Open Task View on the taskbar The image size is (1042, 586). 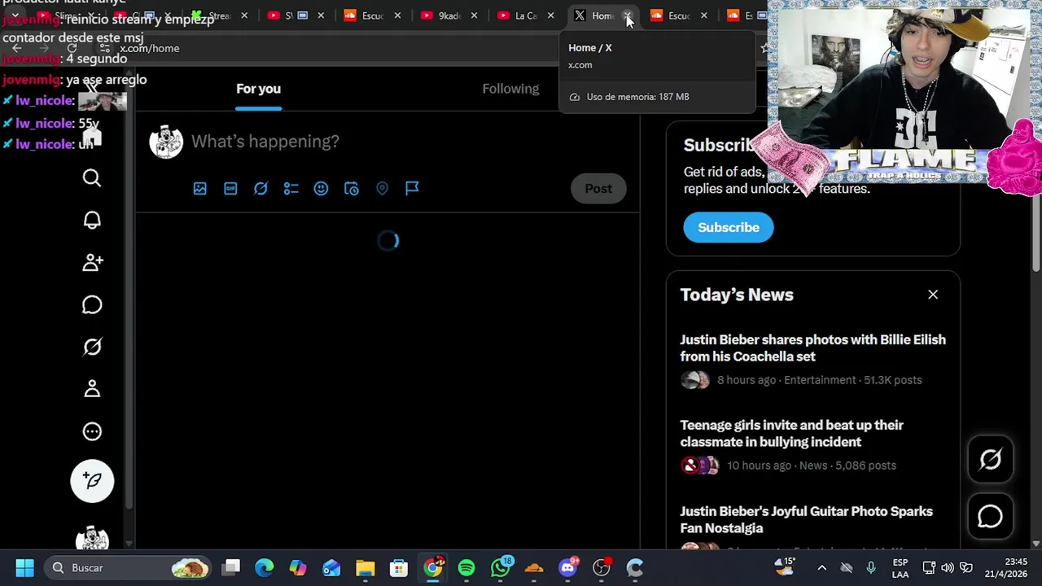pyautogui.click(x=231, y=567)
